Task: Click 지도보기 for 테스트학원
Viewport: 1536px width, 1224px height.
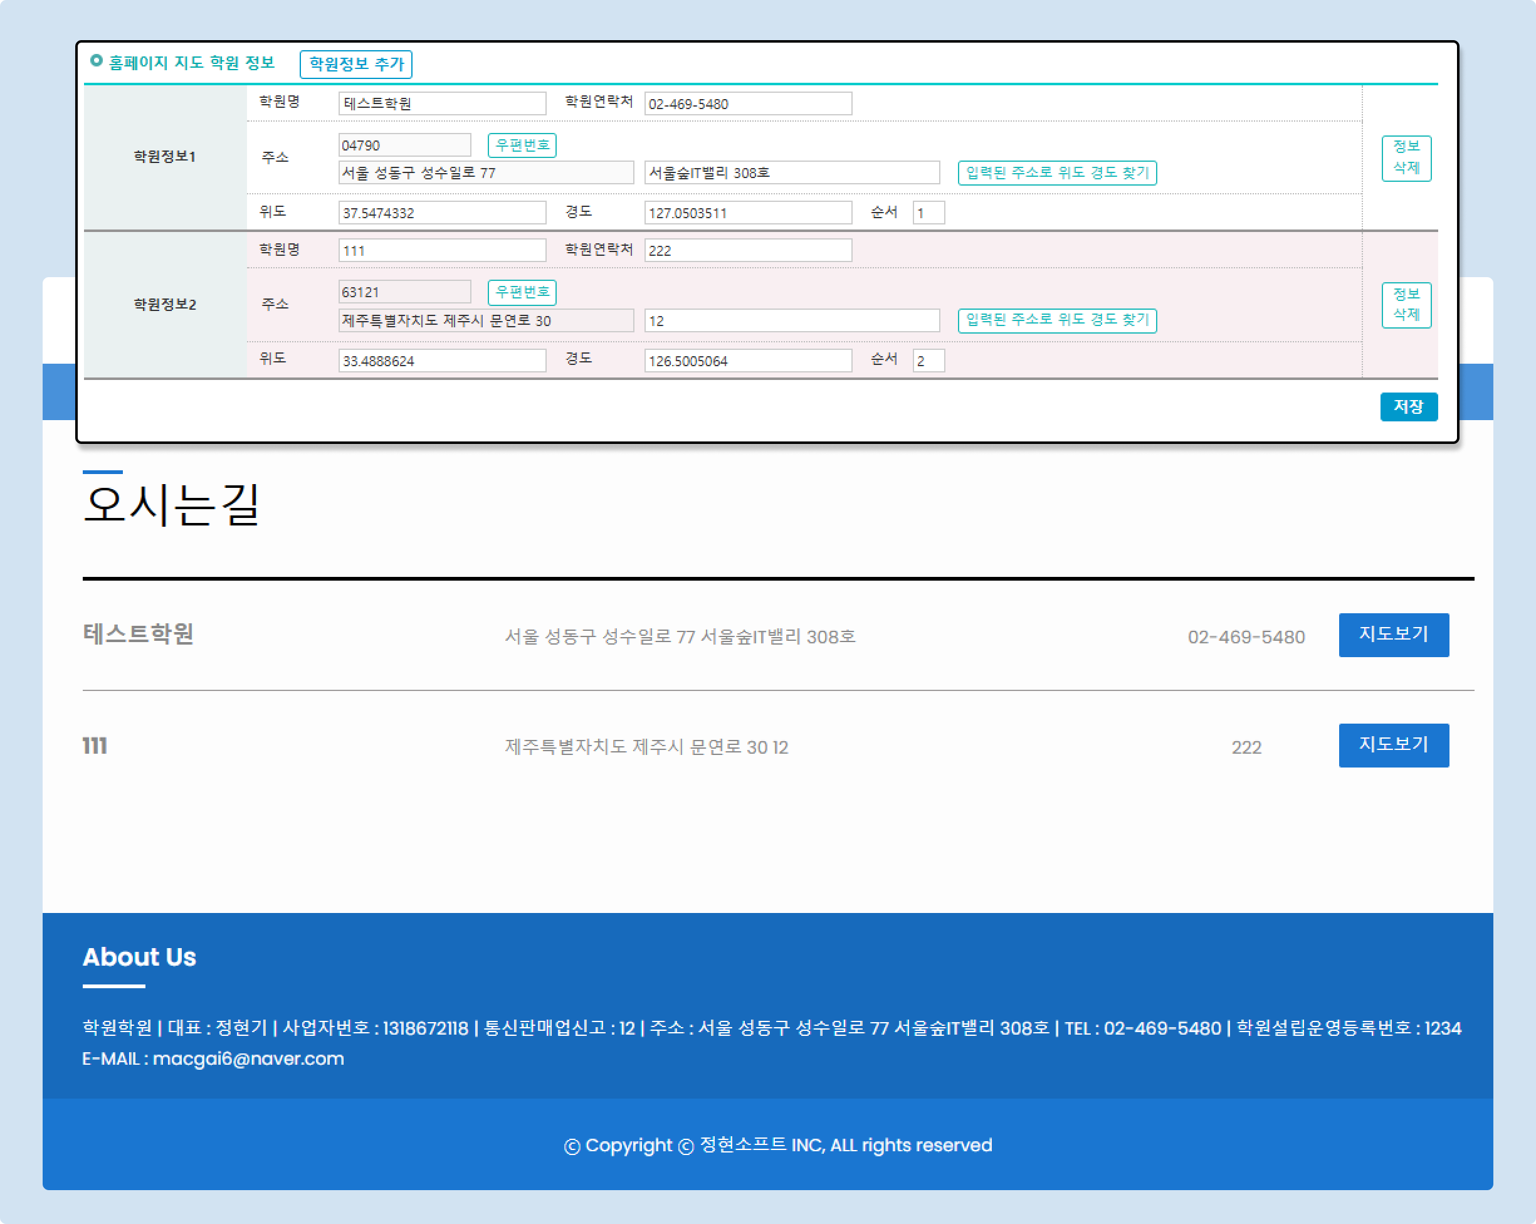Action: [1393, 634]
